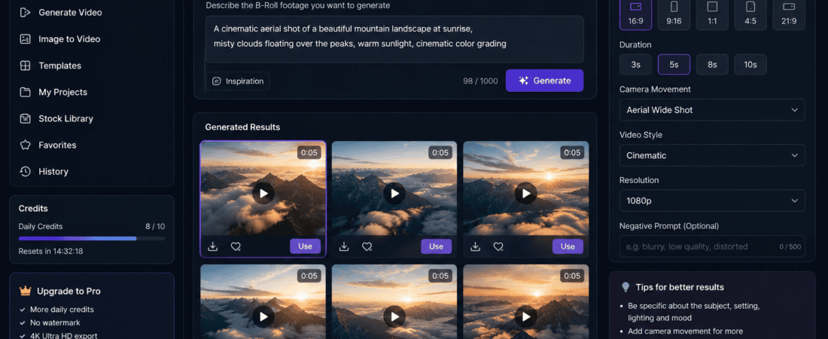The image size is (828, 339).
Task: Click the Generated Results heading
Action: (242, 127)
